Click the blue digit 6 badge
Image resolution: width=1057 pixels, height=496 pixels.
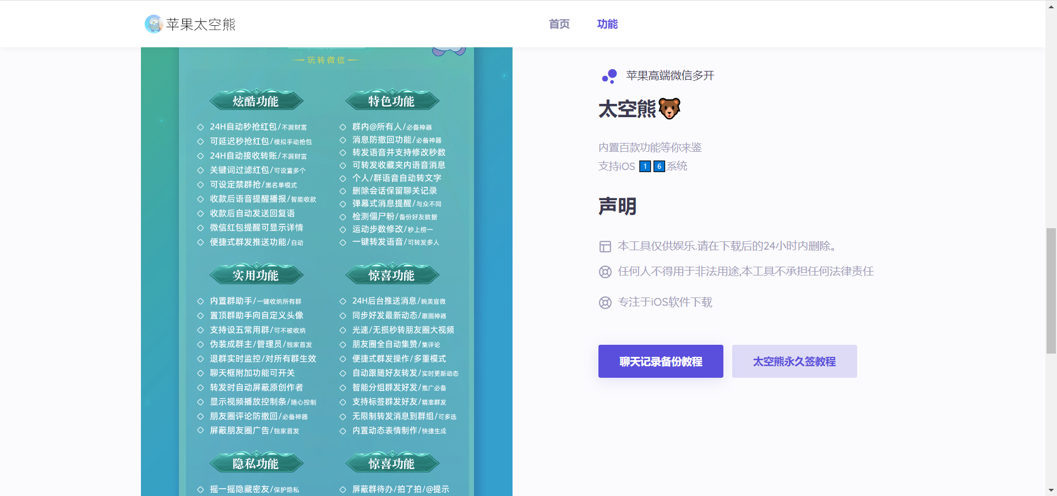coord(659,166)
